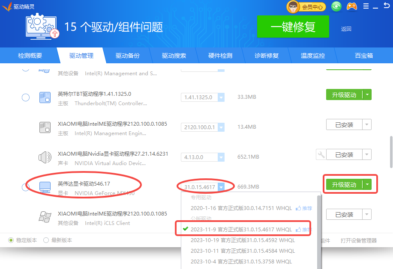Click the speaker icon for NVIDIA Virtual Audio
The height and width of the screenshot is (269, 393).
pos(45,157)
